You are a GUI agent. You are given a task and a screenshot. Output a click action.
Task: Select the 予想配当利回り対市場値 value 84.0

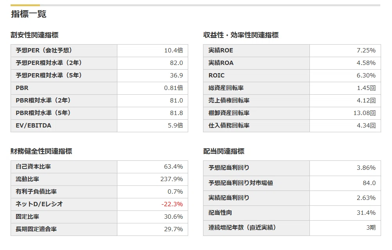click(369, 183)
